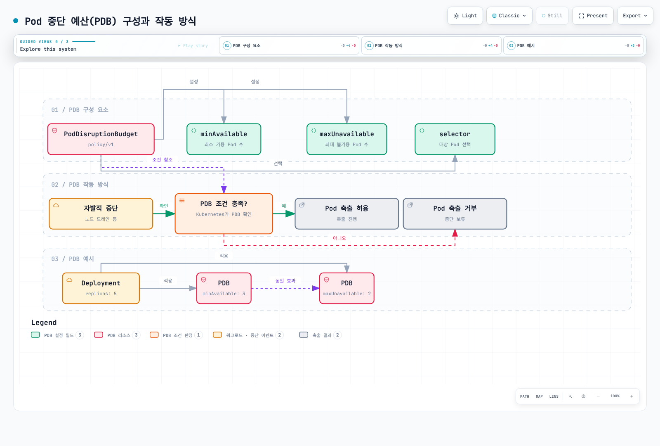Click the code icon on selector node
This screenshot has height=446, width=660.
(422, 130)
